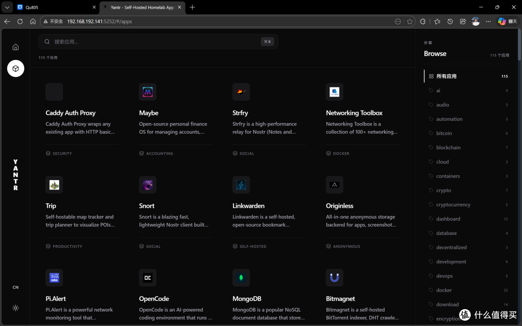
Task: Add page to favorites star icon
Action: pyautogui.click(x=410, y=21)
